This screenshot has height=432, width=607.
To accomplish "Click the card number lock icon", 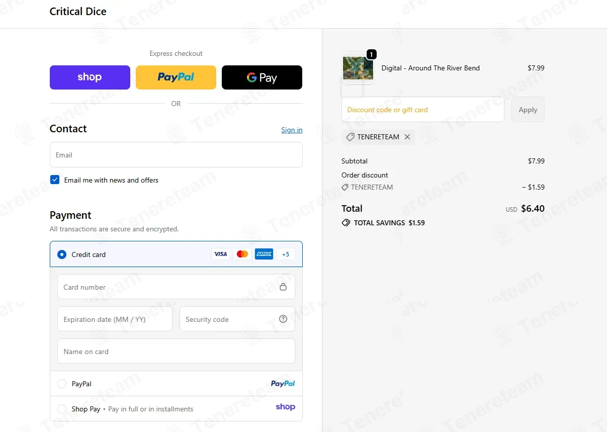I will [x=283, y=287].
